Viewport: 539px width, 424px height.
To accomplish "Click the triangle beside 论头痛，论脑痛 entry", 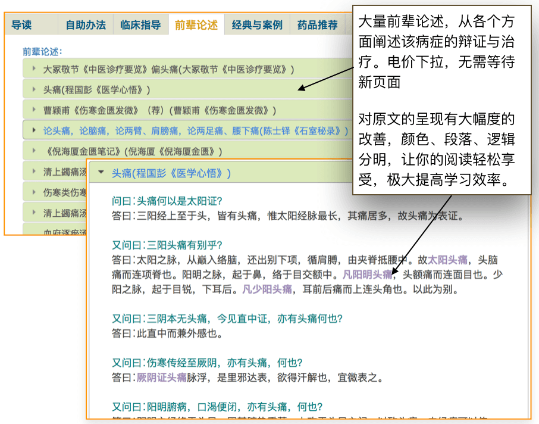I will [35, 130].
